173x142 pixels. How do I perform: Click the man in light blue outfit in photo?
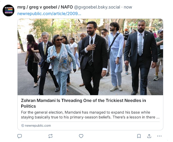pos(115,54)
